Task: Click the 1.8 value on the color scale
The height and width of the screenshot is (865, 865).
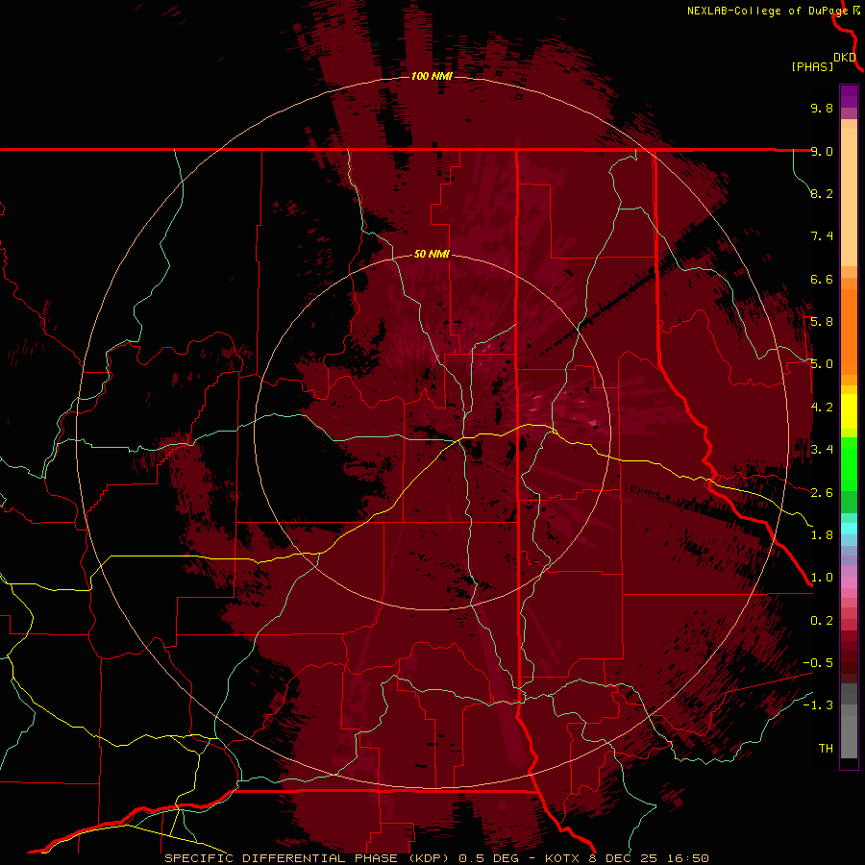Action: [x=822, y=535]
